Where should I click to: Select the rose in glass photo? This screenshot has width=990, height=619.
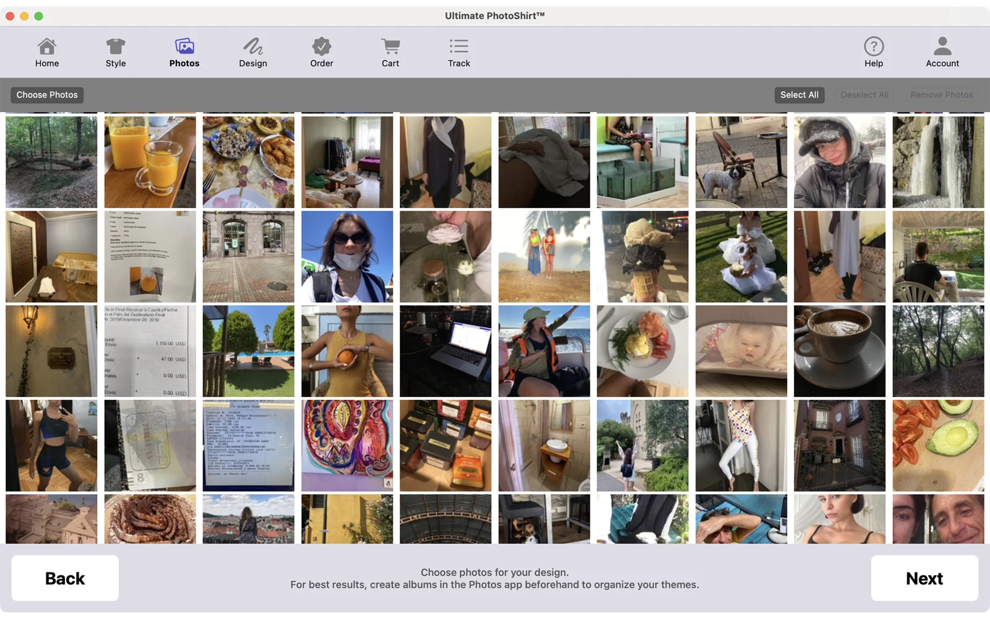click(445, 256)
